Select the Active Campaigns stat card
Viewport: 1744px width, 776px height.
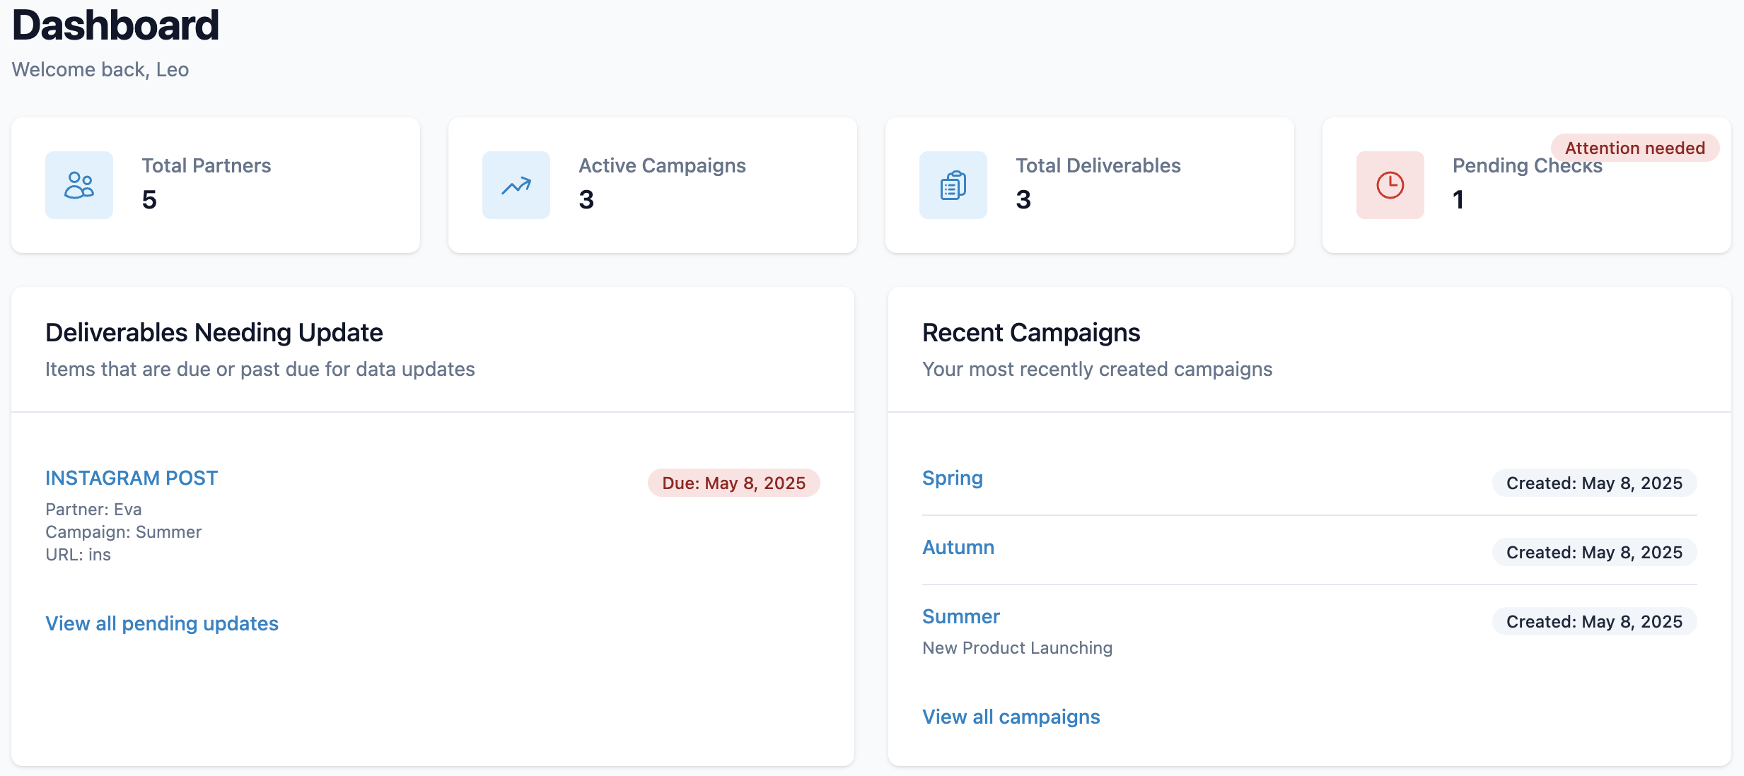click(x=653, y=185)
